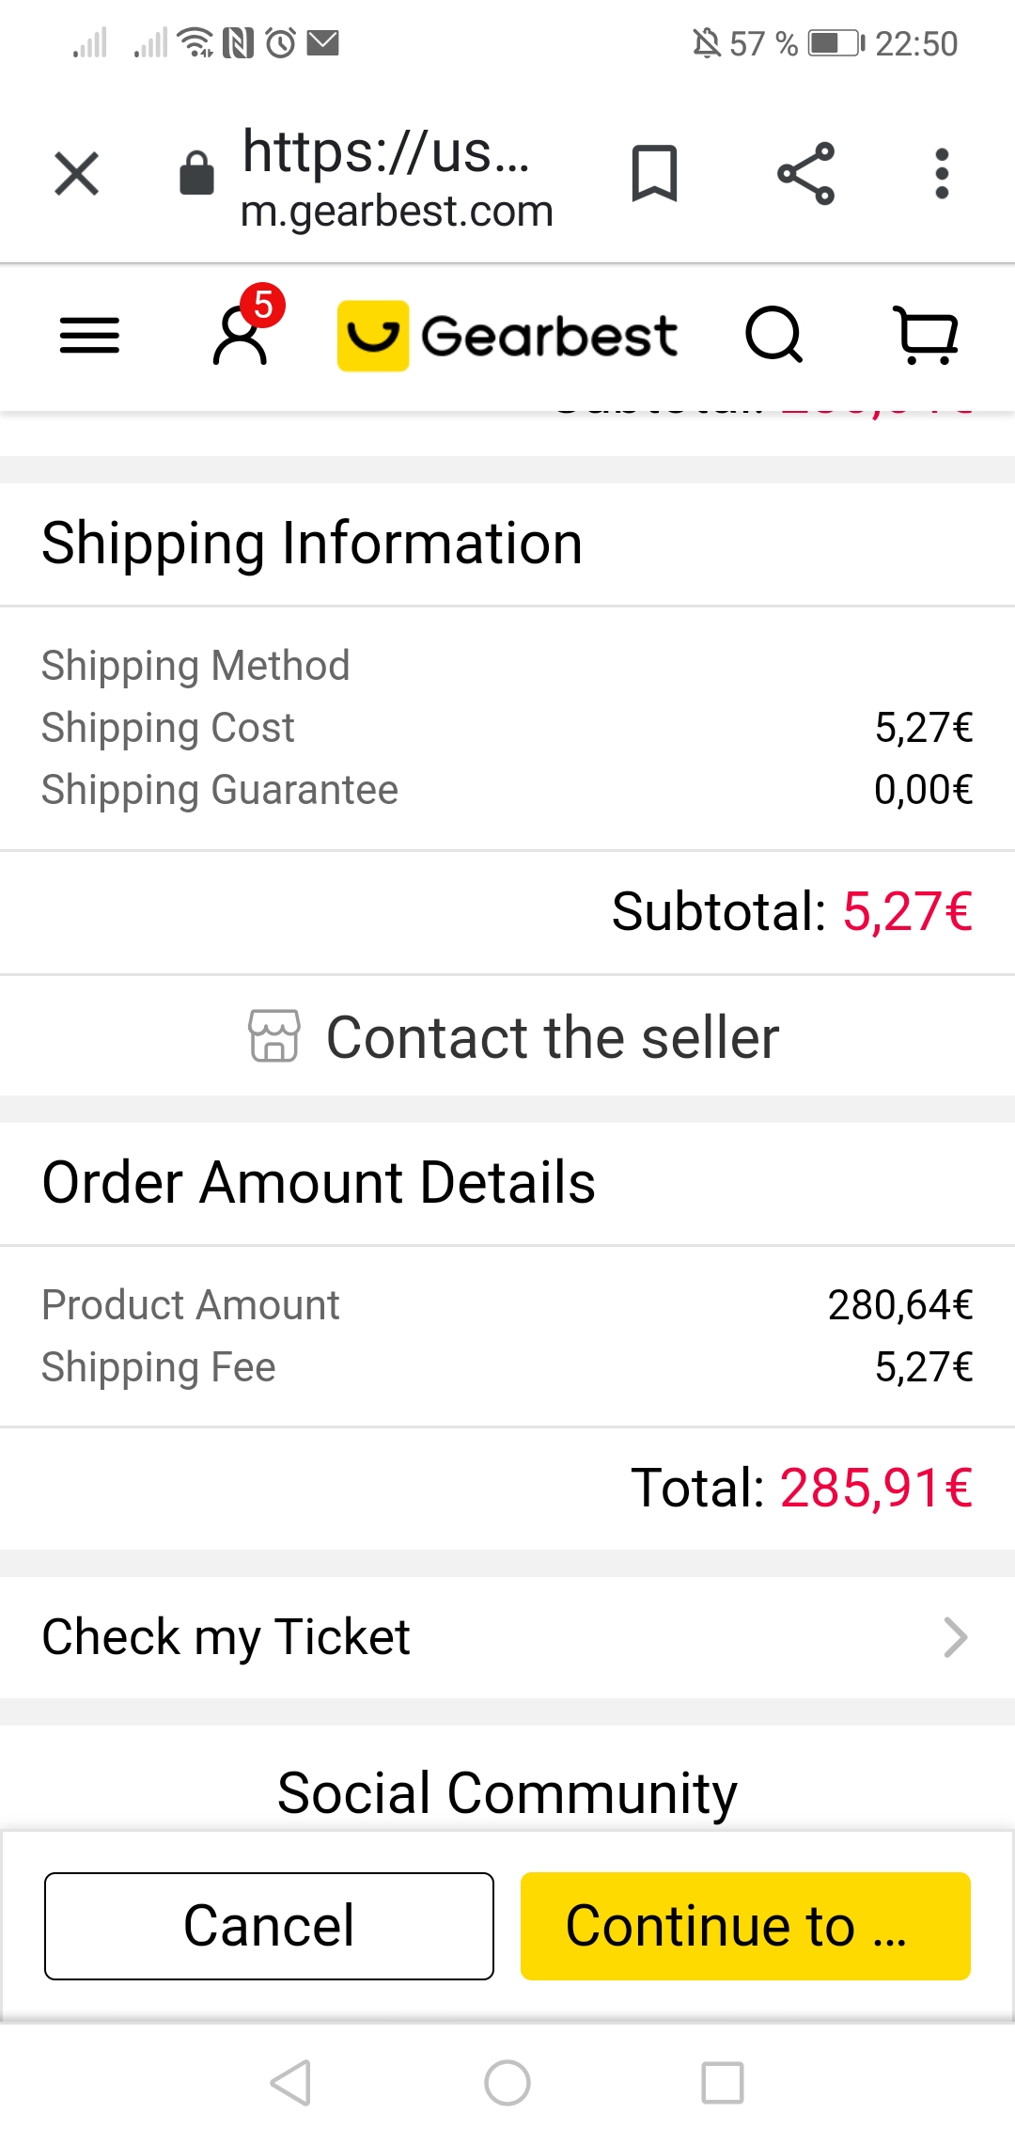The image size is (1015, 2144).
Task: Tap Android home navigation button
Action: [507, 2083]
